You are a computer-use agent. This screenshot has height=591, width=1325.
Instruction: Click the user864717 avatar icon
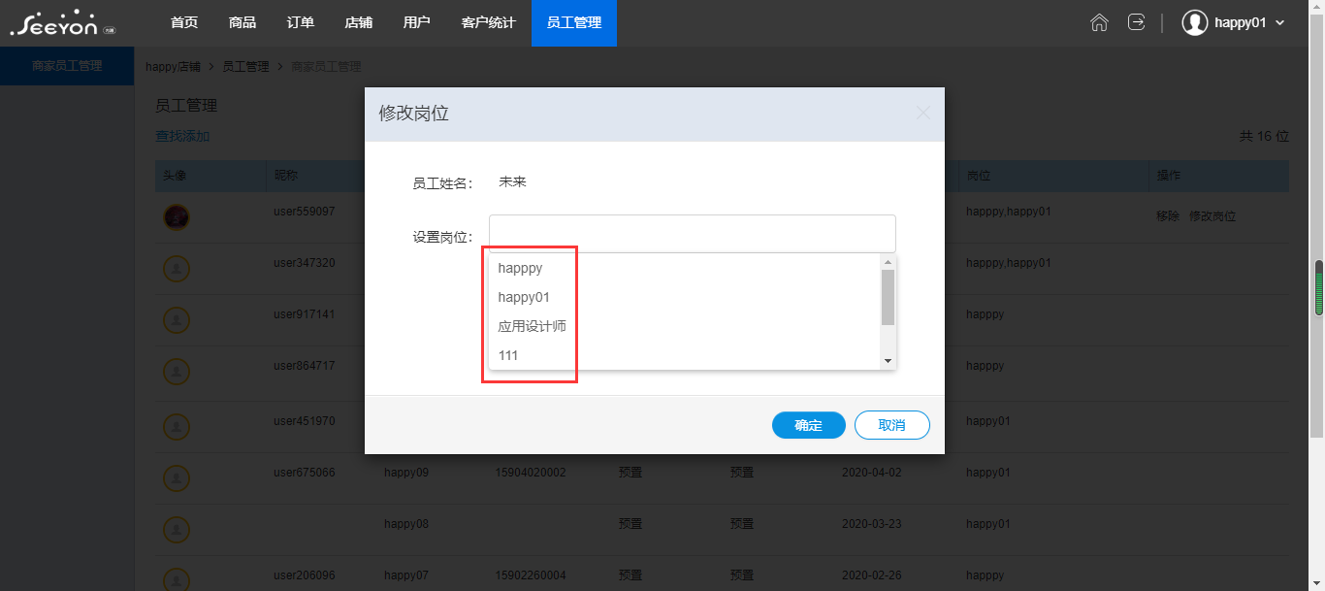point(176,373)
